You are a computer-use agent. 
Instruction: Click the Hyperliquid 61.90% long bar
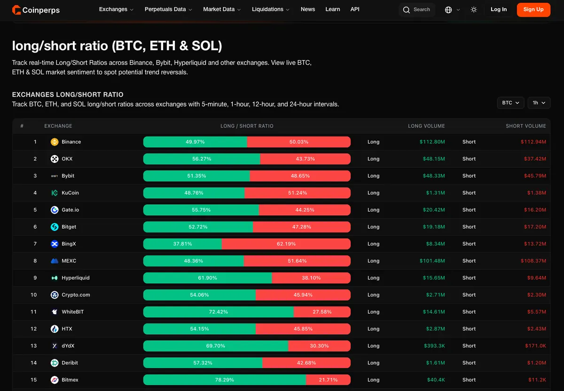point(207,278)
